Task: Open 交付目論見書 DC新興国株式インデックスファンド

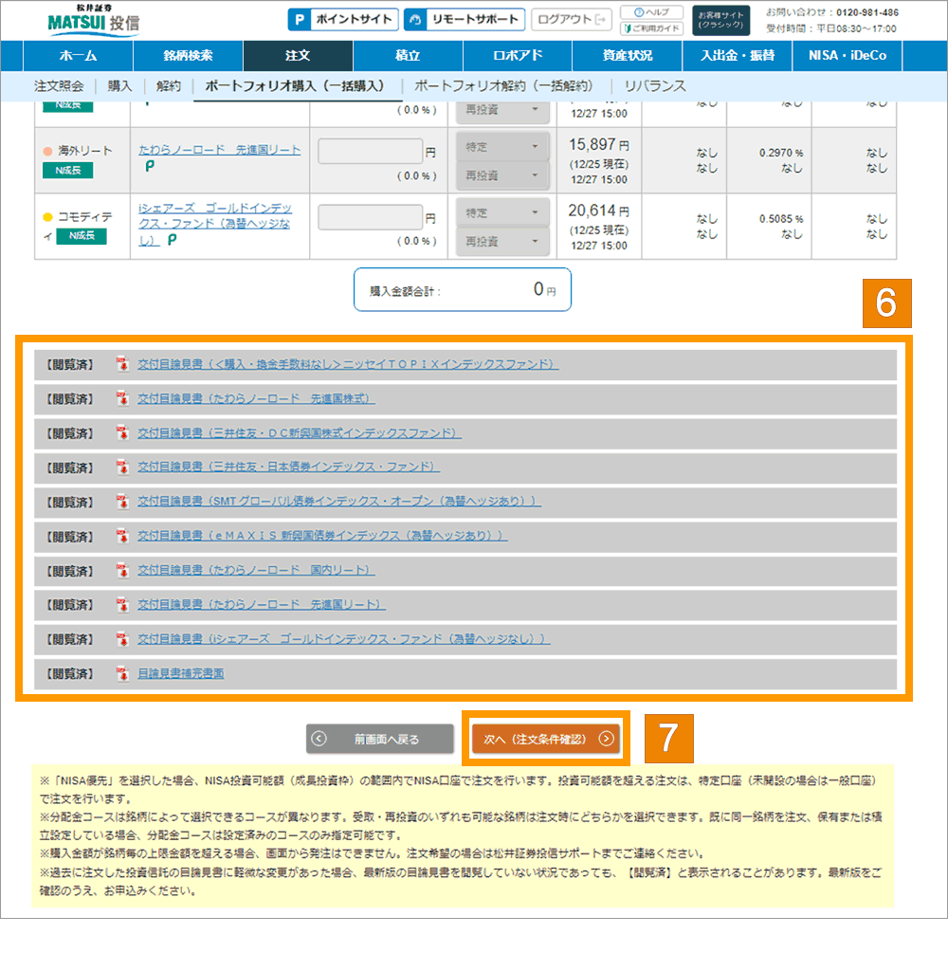Action: coord(300,432)
